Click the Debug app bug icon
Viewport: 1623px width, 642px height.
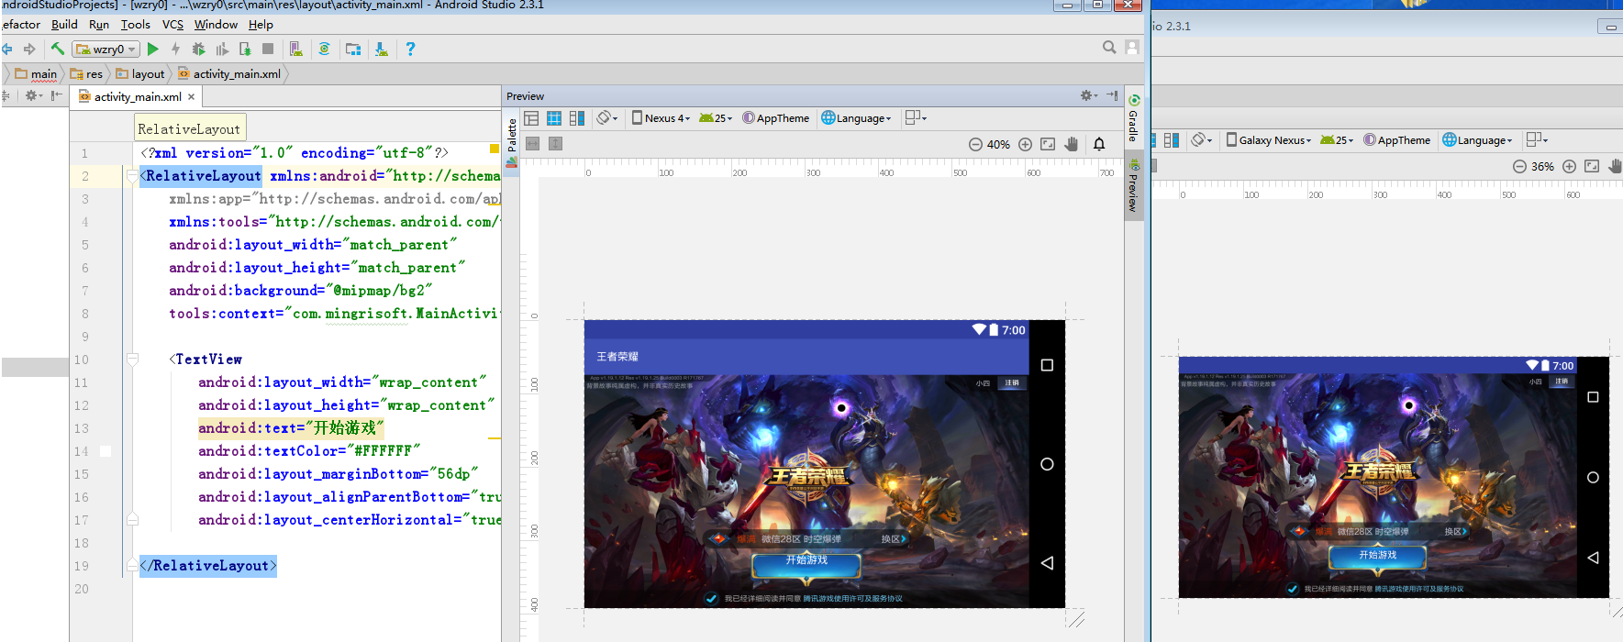[199, 49]
